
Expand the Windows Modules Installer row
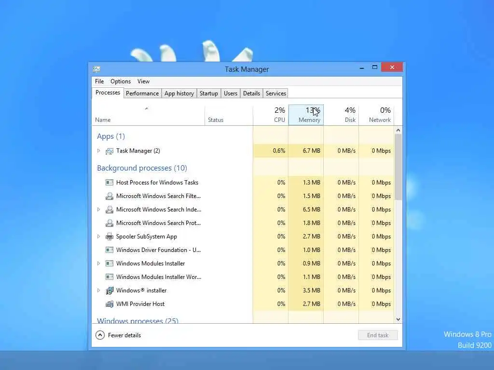click(x=98, y=264)
